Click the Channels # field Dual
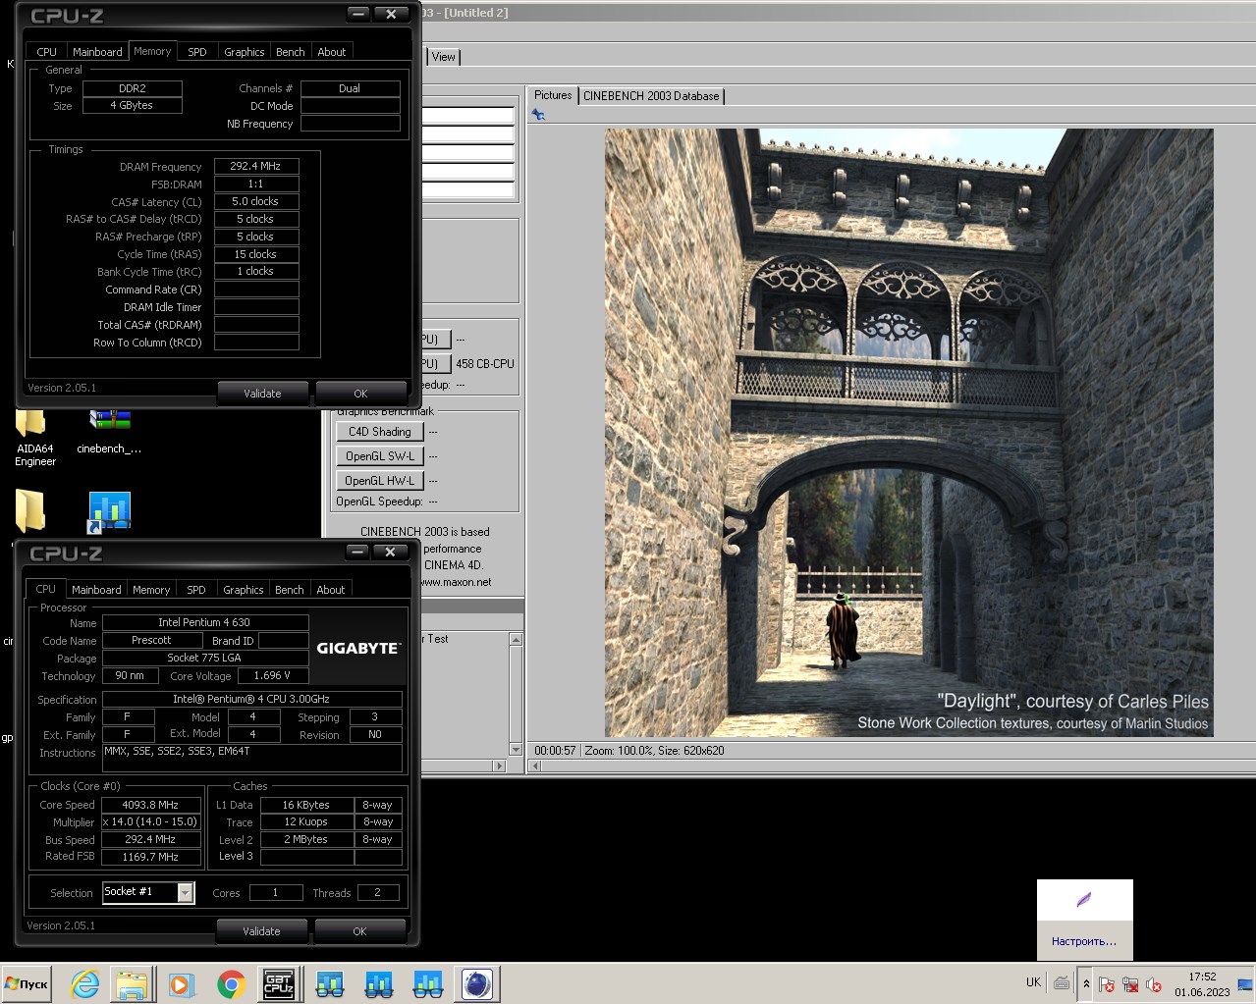The image size is (1256, 1004). [350, 88]
